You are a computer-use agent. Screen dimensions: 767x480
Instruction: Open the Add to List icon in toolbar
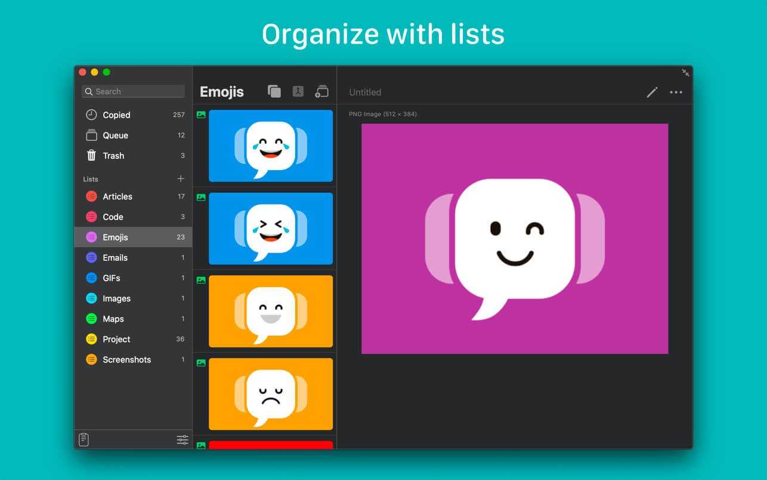point(321,91)
